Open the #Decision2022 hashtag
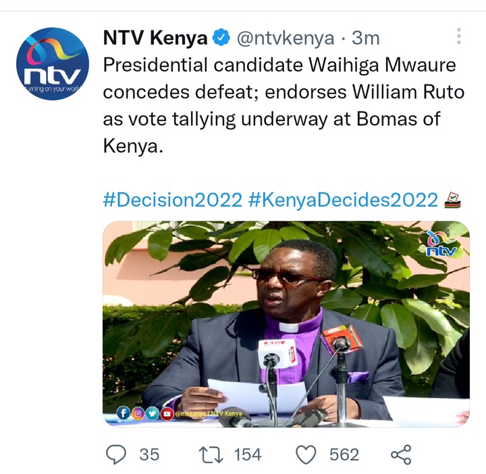 (x=172, y=200)
